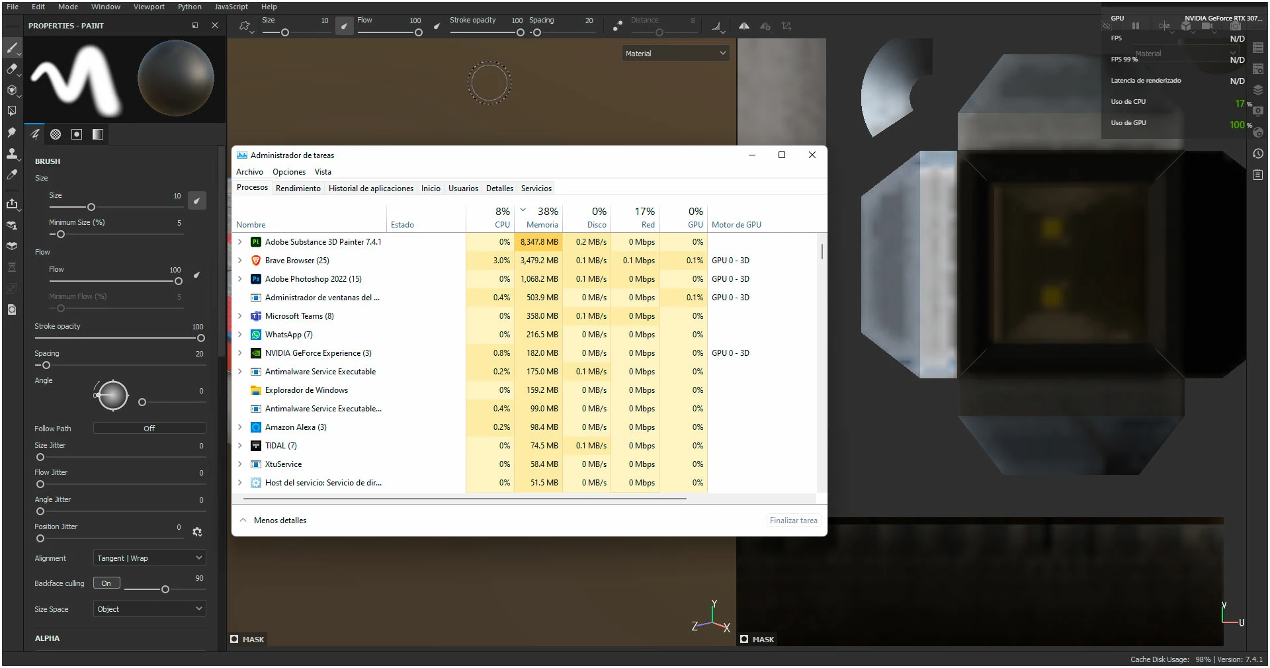This screenshot has height=668, width=1270.
Task: Select the Projection tool cube icon
Action: click(x=12, y=90)
